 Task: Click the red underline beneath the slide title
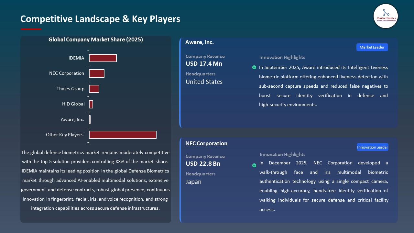point(31,28)
